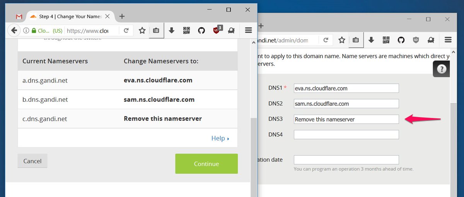Open the pinned Gmail tab

pyautogui.click(x=19, y=17)
